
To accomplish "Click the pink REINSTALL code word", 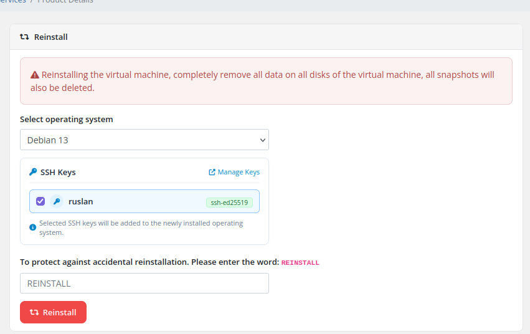I will (300, 263).
